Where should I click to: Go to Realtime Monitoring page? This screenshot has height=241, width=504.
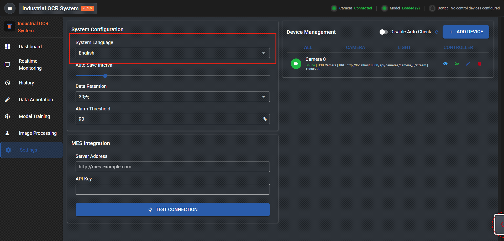tap(31, 65)
